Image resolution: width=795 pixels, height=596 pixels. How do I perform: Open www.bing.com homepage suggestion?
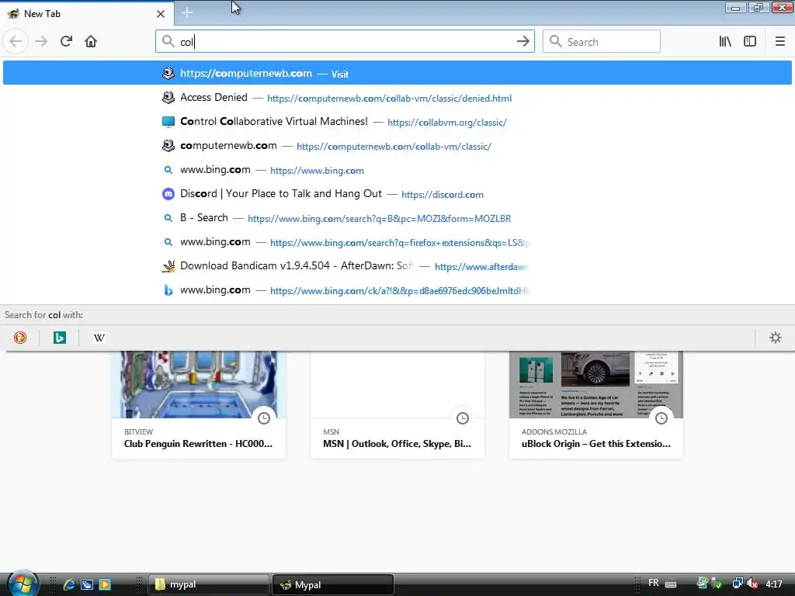pos(397,170)
